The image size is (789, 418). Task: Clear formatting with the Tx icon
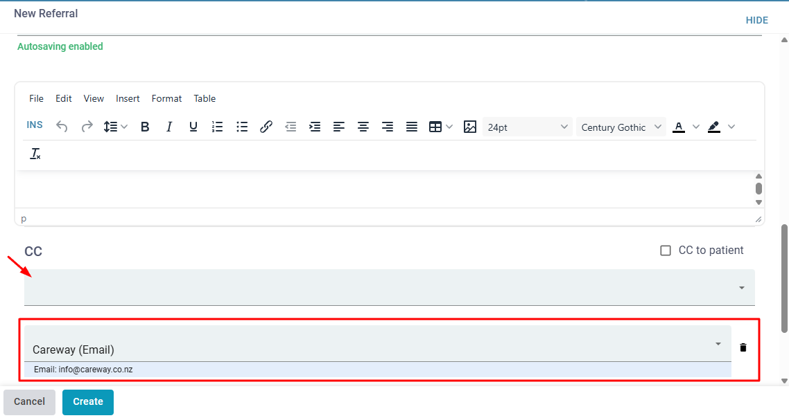35,154
